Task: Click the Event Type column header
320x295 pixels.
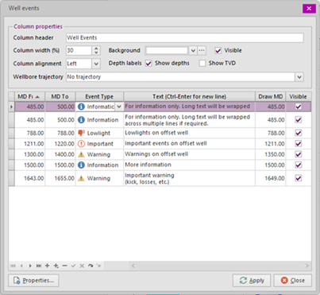Action: [x=99, y=96]
